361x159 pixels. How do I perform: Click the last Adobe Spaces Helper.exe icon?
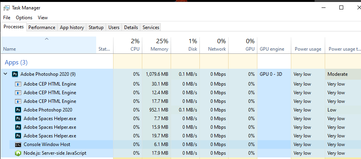coord(18,136)
